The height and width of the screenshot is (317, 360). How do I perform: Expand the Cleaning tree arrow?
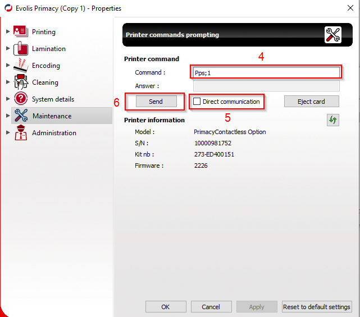tap(7, 82)
